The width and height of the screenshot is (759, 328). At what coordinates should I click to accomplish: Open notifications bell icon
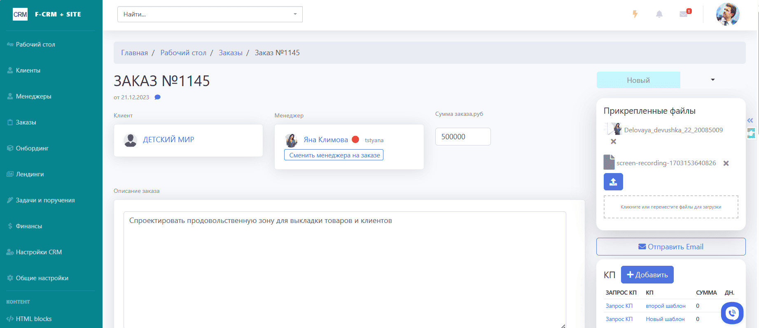(659, 14)
